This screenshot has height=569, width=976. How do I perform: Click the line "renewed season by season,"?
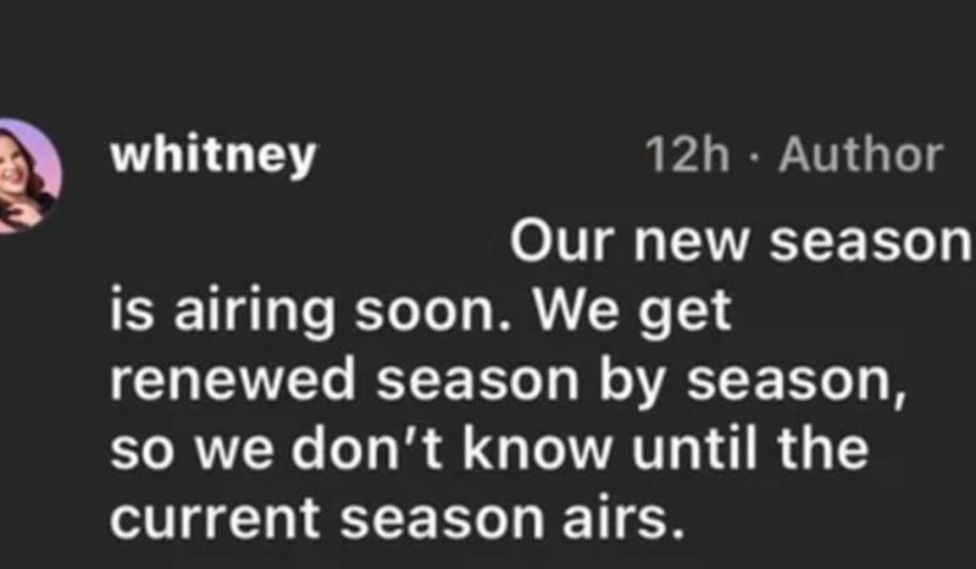point(505,381)
